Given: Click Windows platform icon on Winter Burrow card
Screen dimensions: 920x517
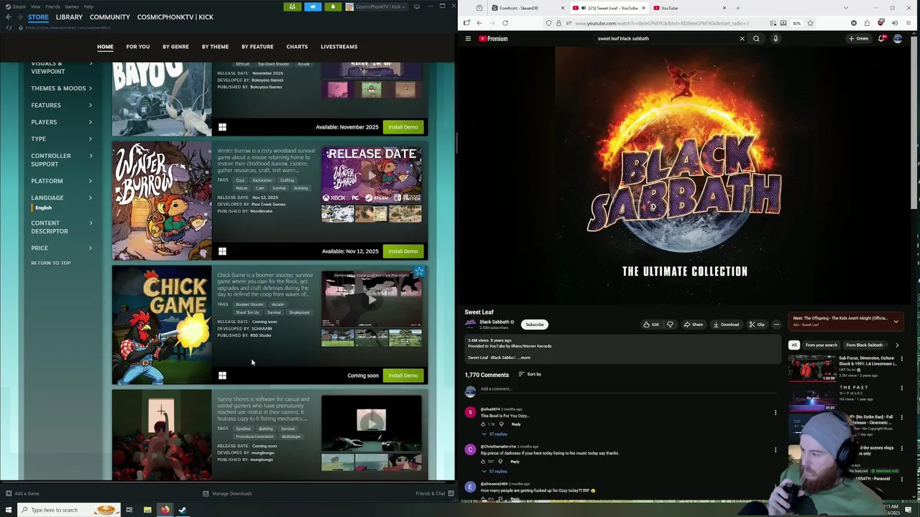Looking at the screenshot, I should [x=222, y=251].
